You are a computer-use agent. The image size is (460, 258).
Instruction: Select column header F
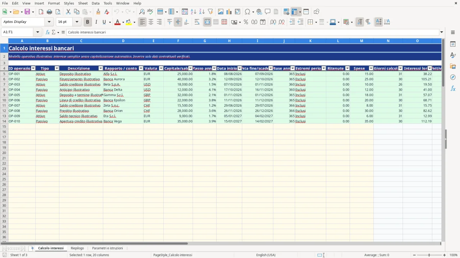(x=178, y=41)
